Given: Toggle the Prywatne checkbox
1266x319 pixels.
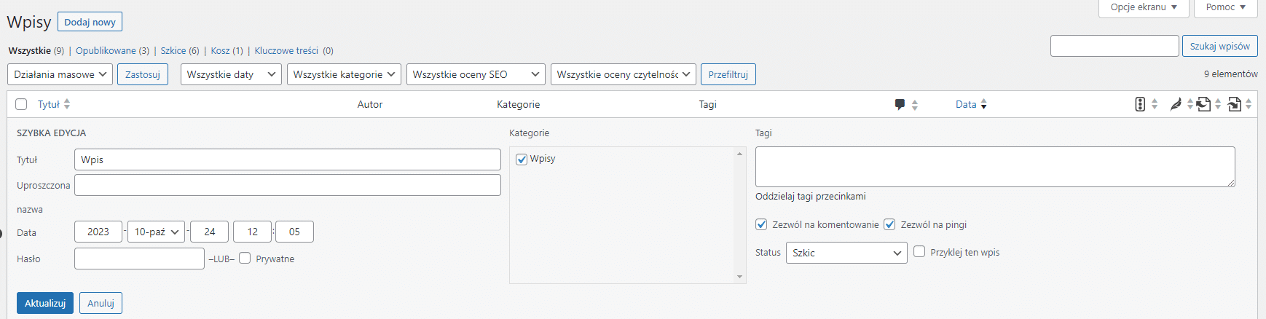Looking at the screenshot, I should pyautogui.click(x=245, y=258).
